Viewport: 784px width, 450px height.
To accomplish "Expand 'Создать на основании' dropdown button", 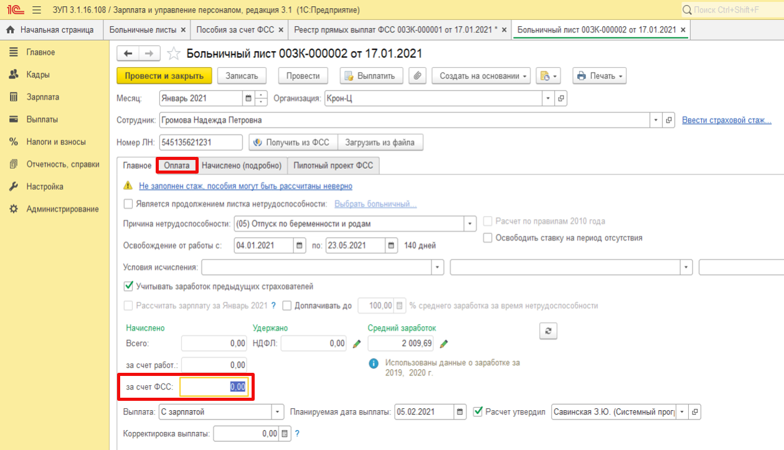I will (x=481, y=76).
